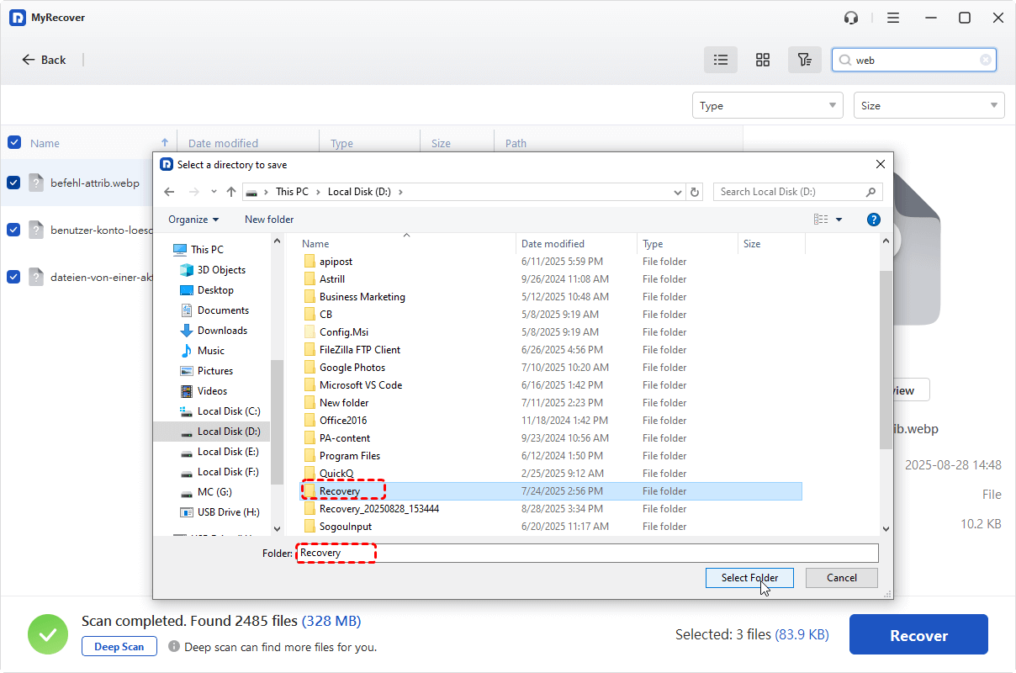Viewport: 1016px width, 673px height.
Task: Click 'Local Disk (D:)' in the address bar
Action: [x=361, y=192]
